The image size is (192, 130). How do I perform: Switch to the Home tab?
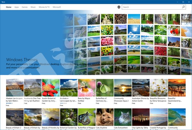click(x=9, y=7)
